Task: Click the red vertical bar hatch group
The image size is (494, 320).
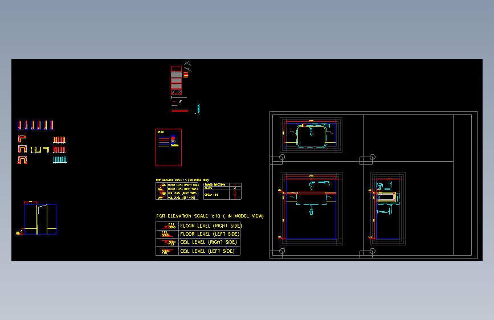Action: 59,150
